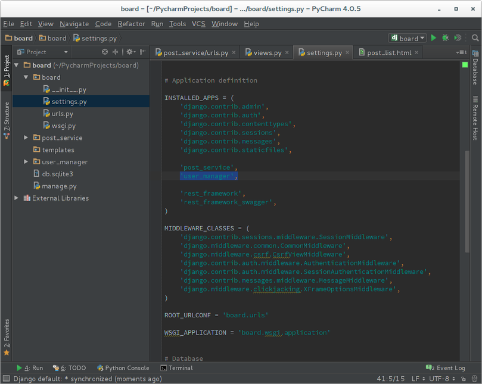Image resolution: width=482 pixels, height=384 pixels.
Task: Show hidden tabs list dropdown
Action: tap(461, 52)
